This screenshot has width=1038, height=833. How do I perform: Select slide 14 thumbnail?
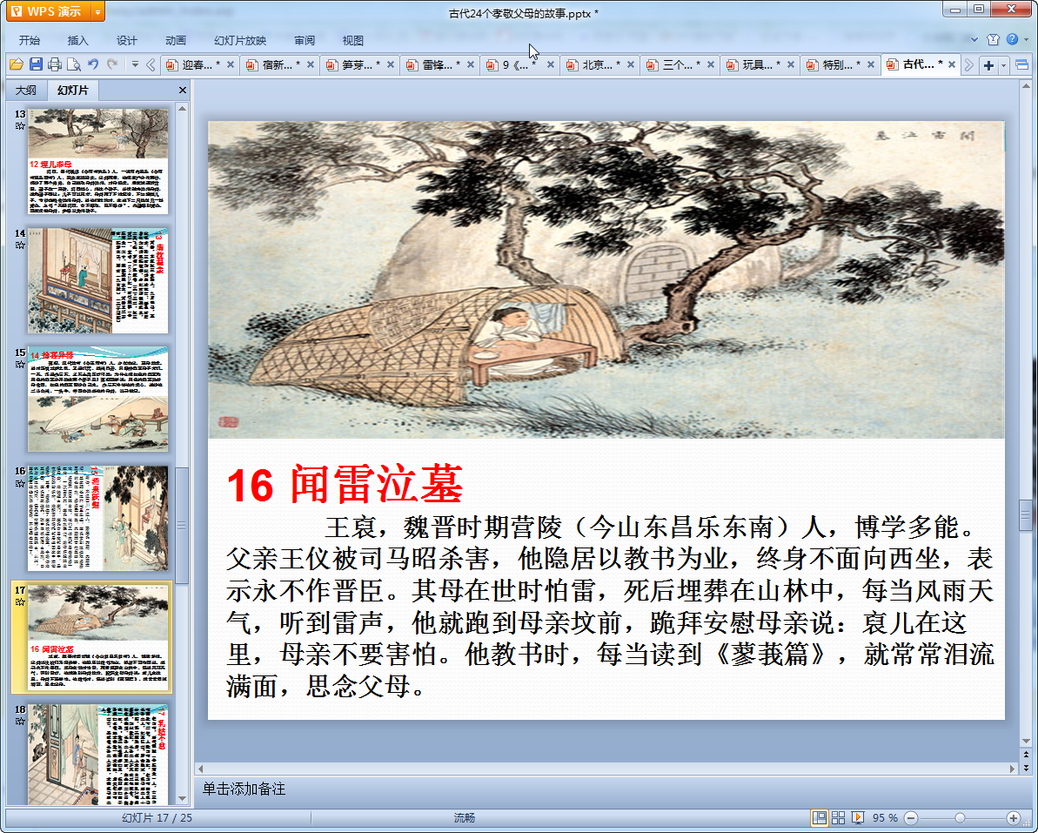click(x=98, y=280)
